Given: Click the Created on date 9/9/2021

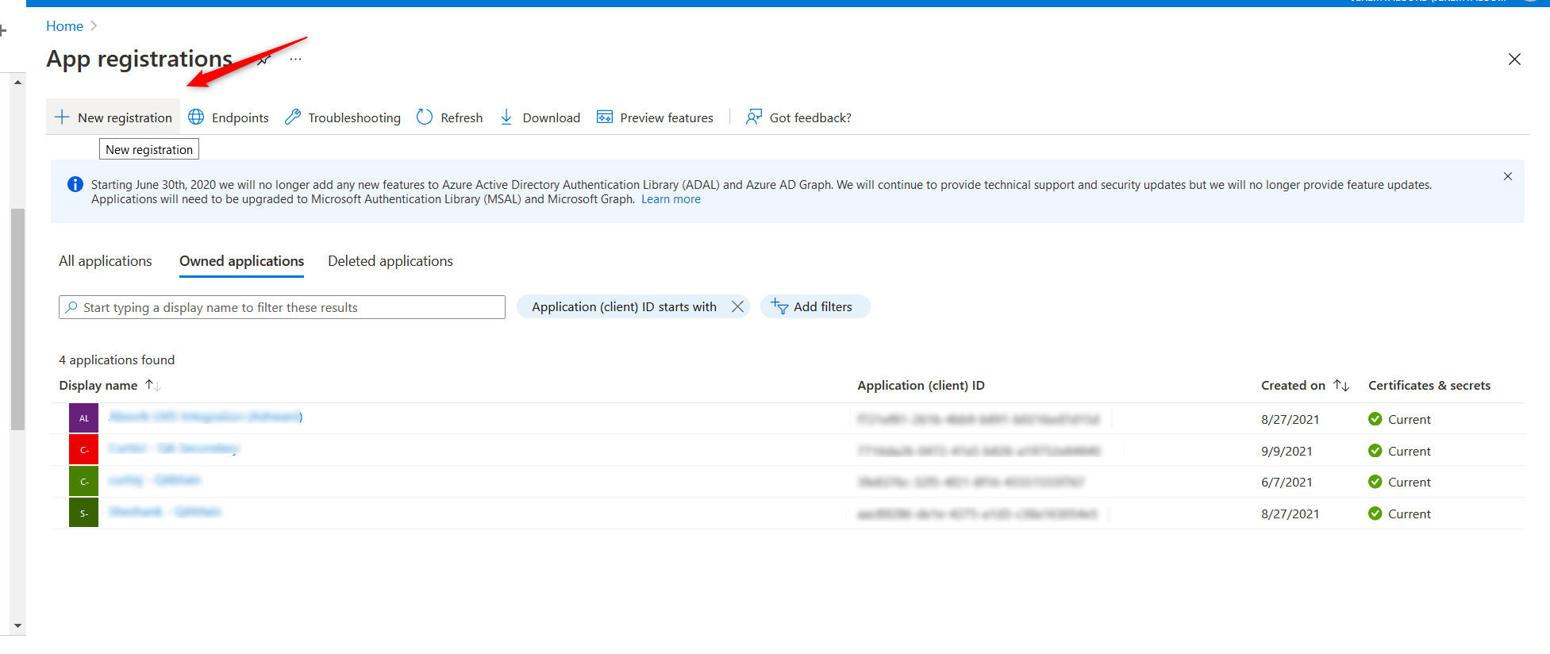Looking at the screenshot, I should tap(1287, 451).
